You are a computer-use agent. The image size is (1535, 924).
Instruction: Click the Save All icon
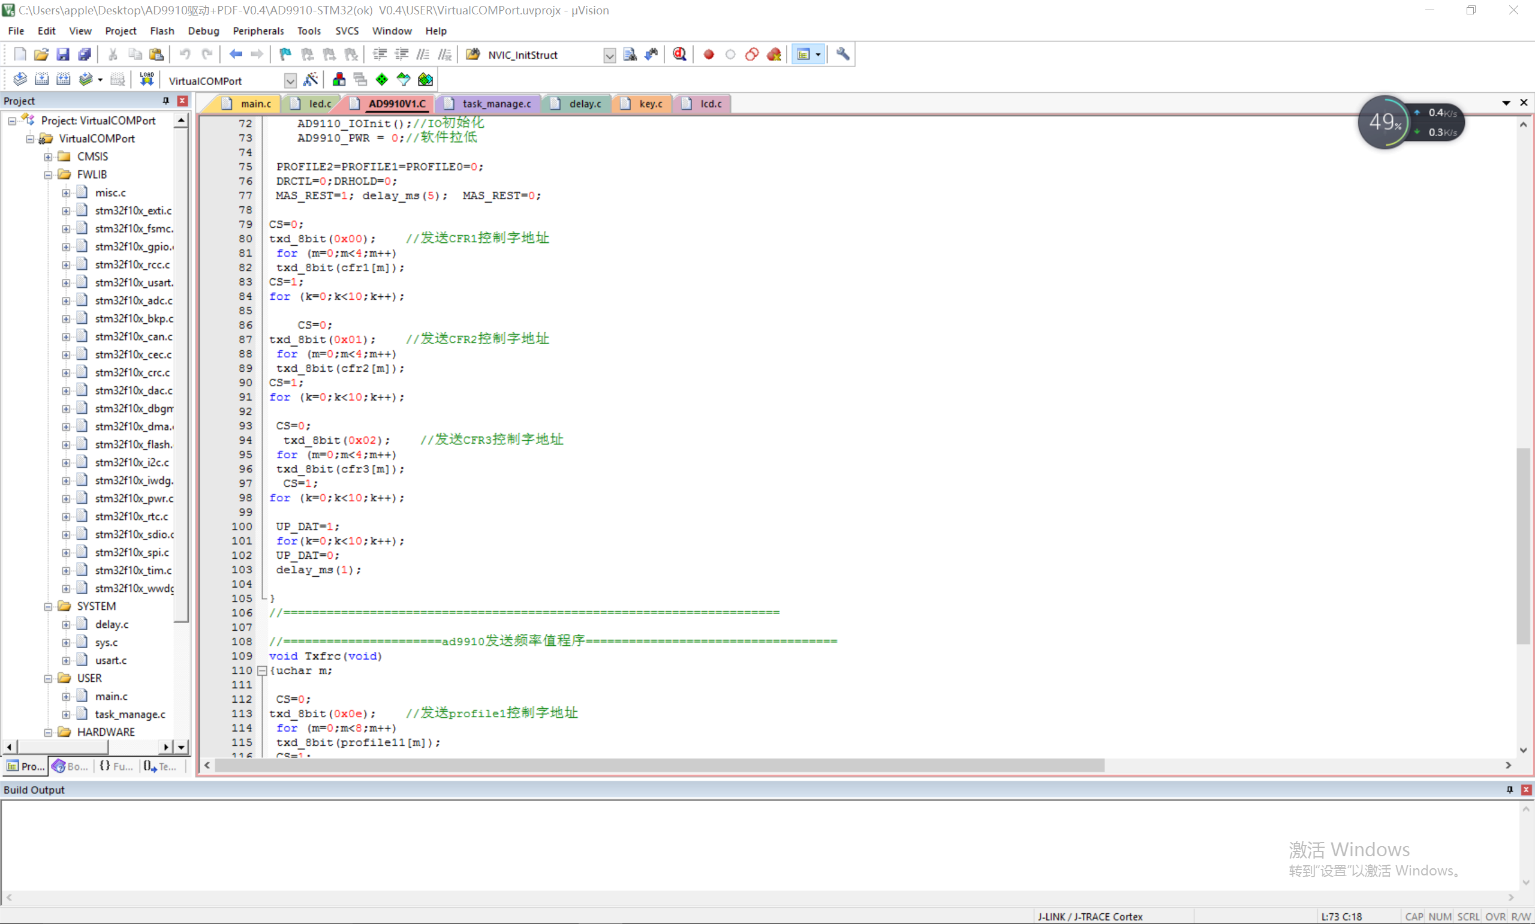point(85,54)
